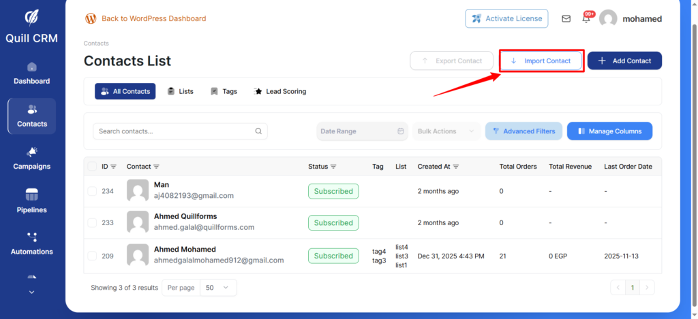This screenshot has height=319, width=698.
Task: Open Automations in the sidebar
Action: 32,244
